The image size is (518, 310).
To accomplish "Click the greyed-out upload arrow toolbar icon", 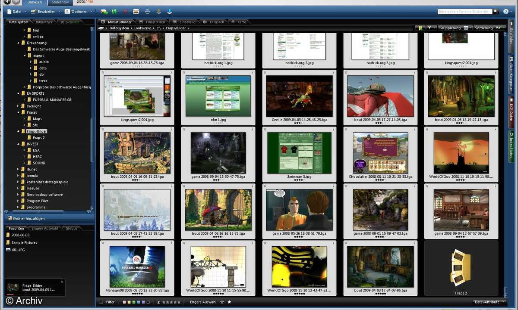I will click(x=158, y=11).
